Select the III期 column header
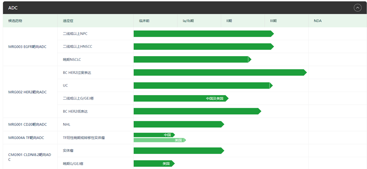367x169 pixels. click(273, 21)
